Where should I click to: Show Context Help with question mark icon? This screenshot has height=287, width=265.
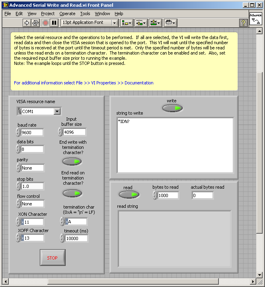pos(244,23)
